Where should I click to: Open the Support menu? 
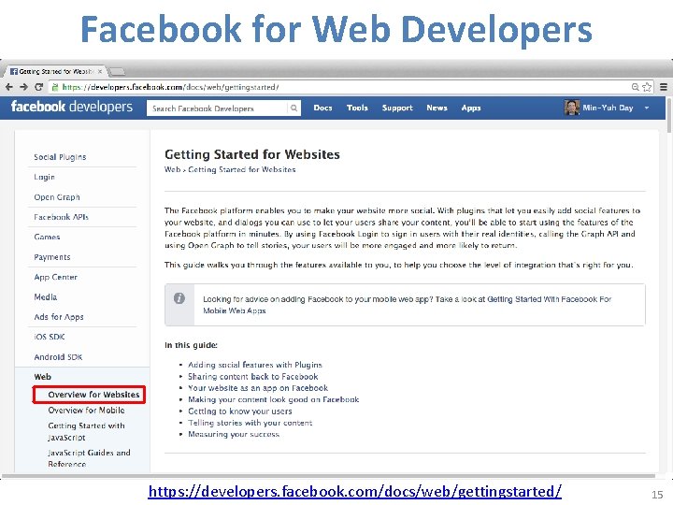(x=397, y=108)
